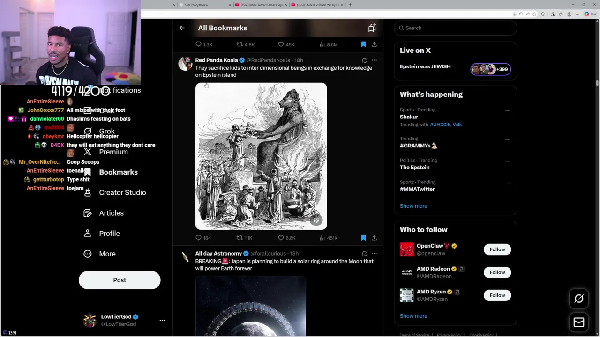
Task: Open Red Panda Koala profile avatar
Action: 185,64
